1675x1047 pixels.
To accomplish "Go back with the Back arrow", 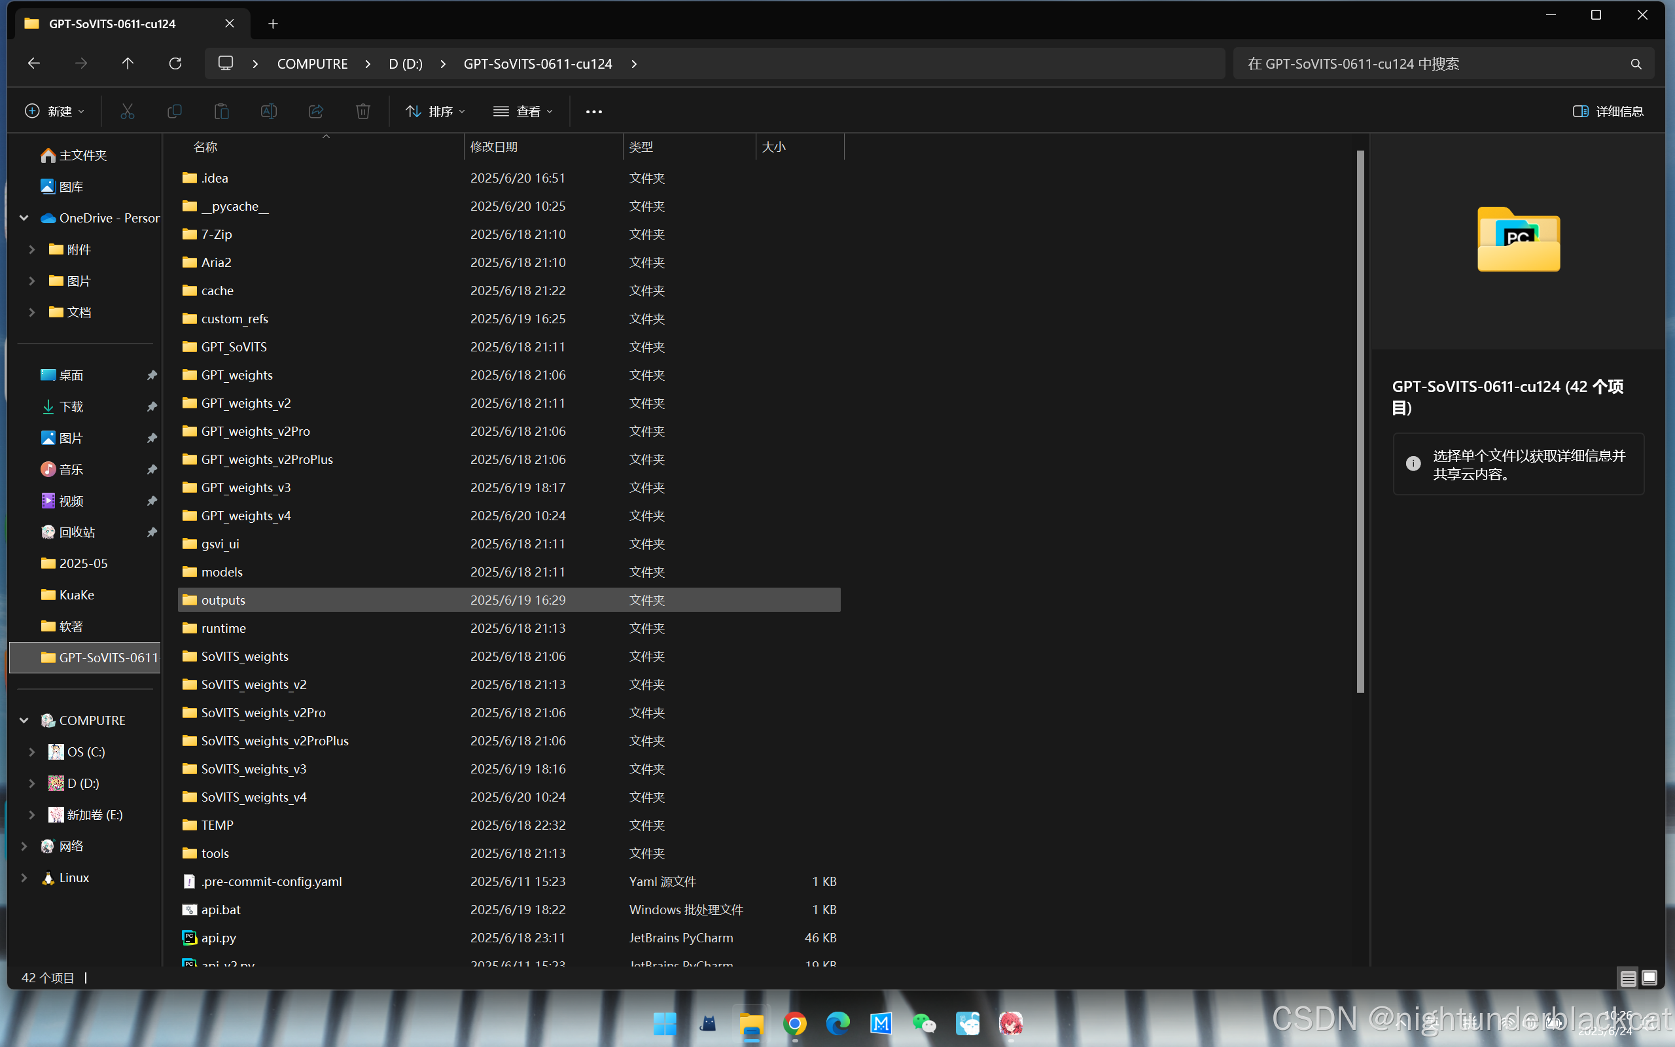I will click(x=34, y=63).
